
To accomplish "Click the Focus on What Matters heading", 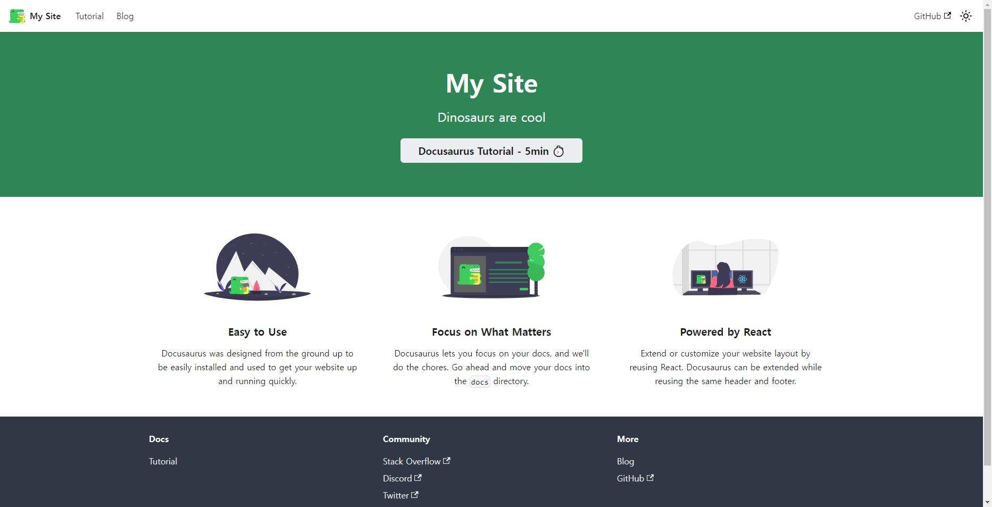I will pos(491,332).
